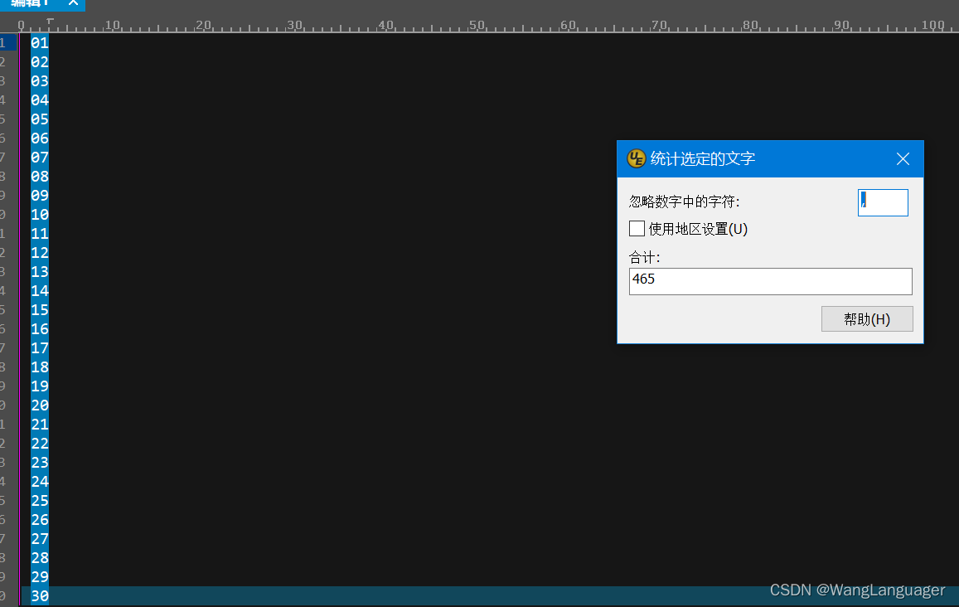The image size is (959, 607).
Task: Focus the 忽略数字中的字符 input field
Action: (883, 202)
